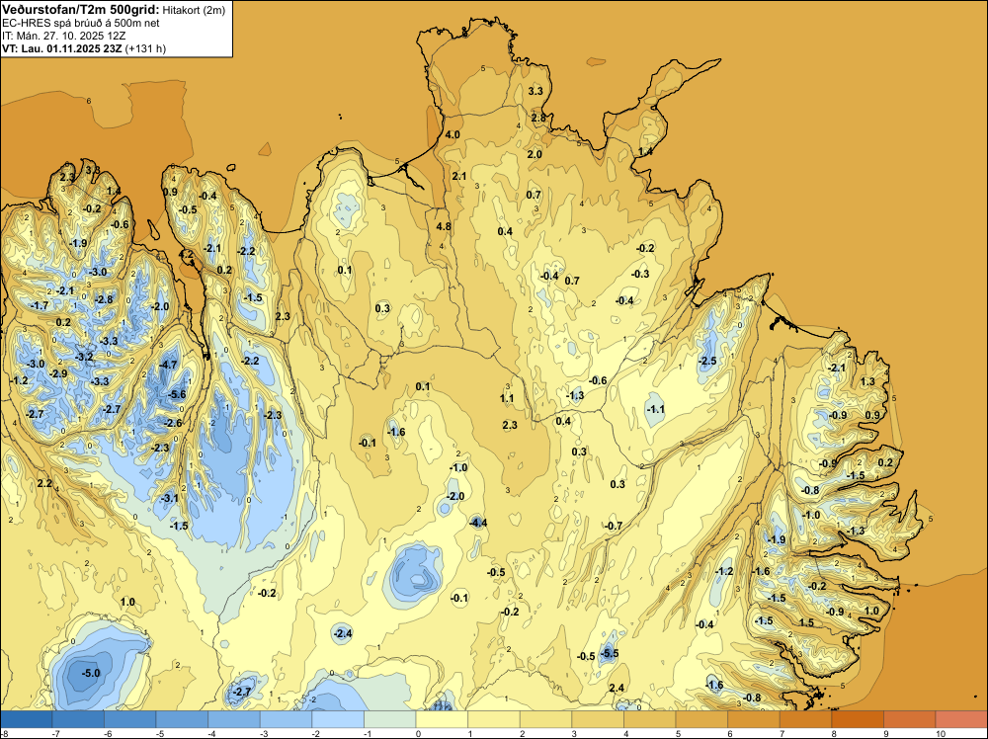
Task: Select the legend swatch between -8 and -7
Action: [27, 719]
